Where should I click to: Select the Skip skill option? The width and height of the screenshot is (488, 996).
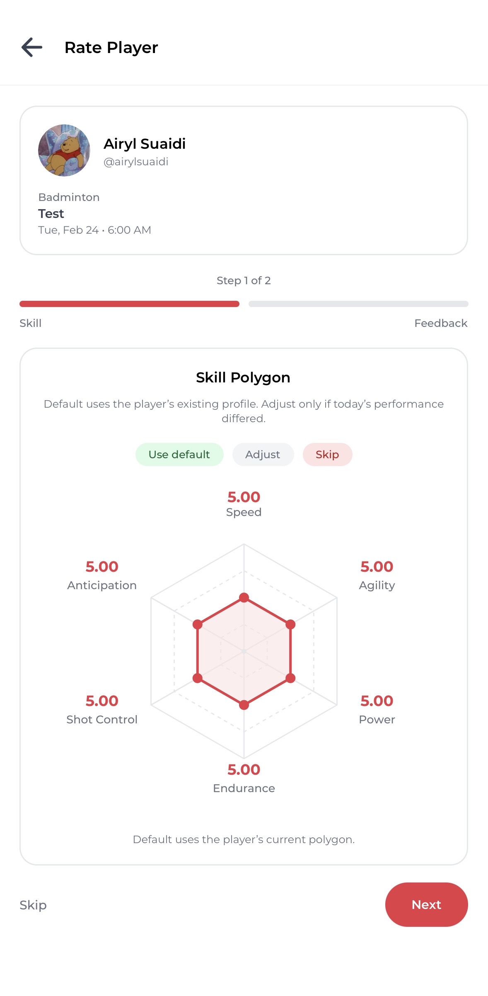click(x=327, y=454)
